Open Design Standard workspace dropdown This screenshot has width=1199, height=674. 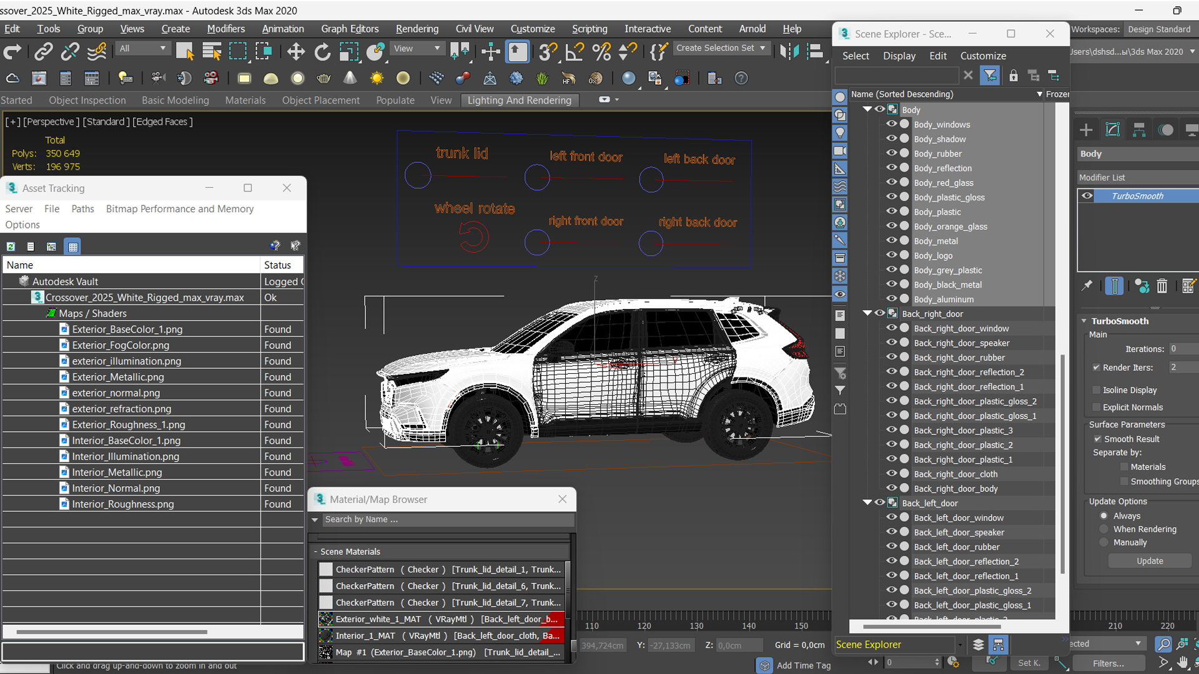pos(1160,29)
